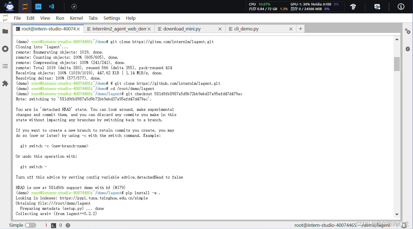
Task: Open the Edit menu
Action: [31, 18]
